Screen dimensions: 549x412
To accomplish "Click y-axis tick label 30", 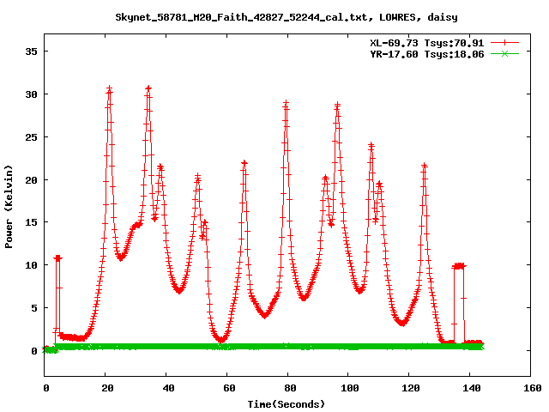I will click(x=31, y=94).
